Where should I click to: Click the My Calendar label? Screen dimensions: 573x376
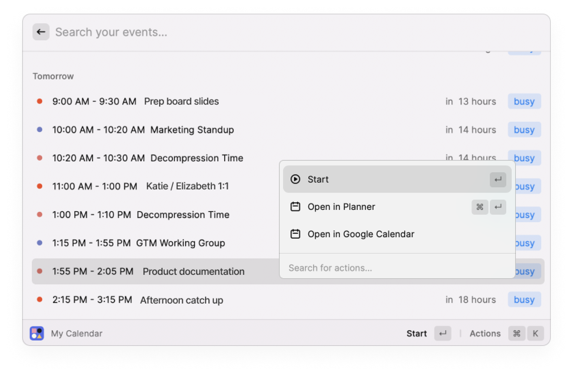click(x=77, y=334)
